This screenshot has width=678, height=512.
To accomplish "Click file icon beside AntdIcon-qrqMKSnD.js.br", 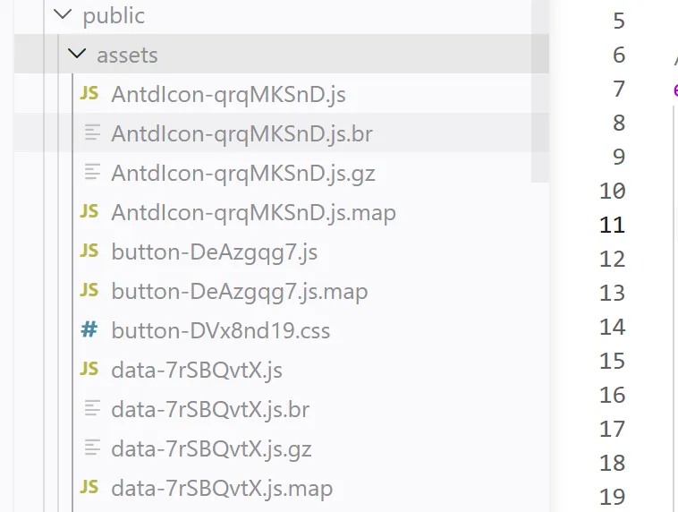I will pos(89,133).
